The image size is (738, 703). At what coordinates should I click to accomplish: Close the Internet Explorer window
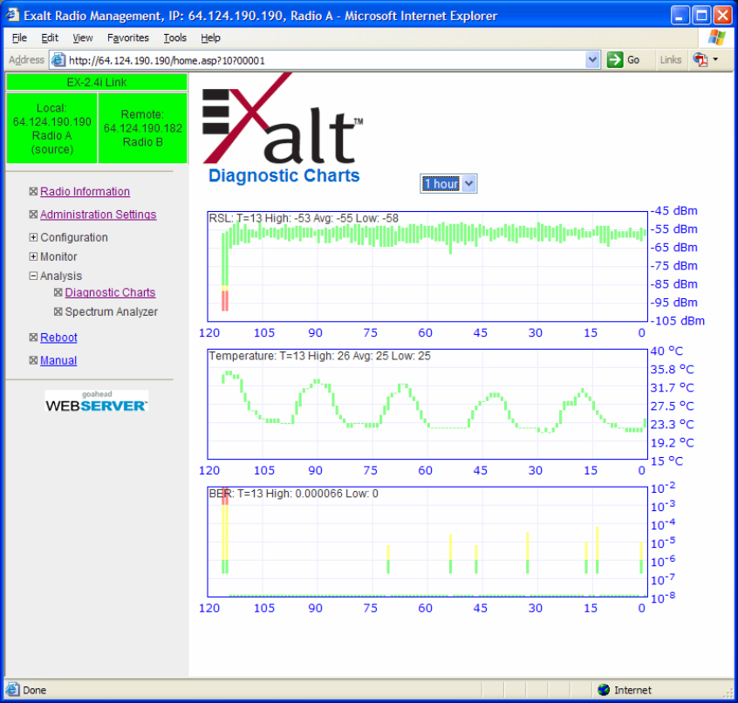pos(723,15)
